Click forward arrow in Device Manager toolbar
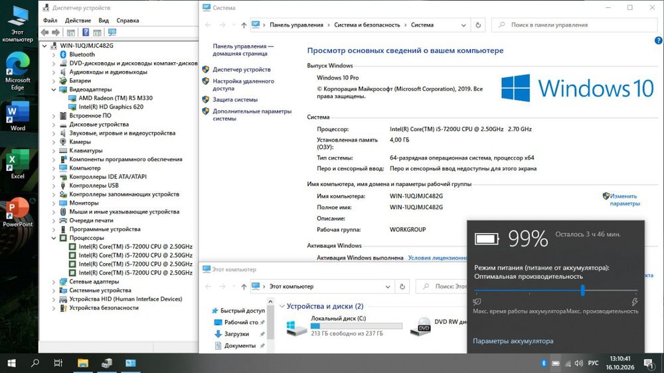This screenshot has height=373, width=664. 56,32
